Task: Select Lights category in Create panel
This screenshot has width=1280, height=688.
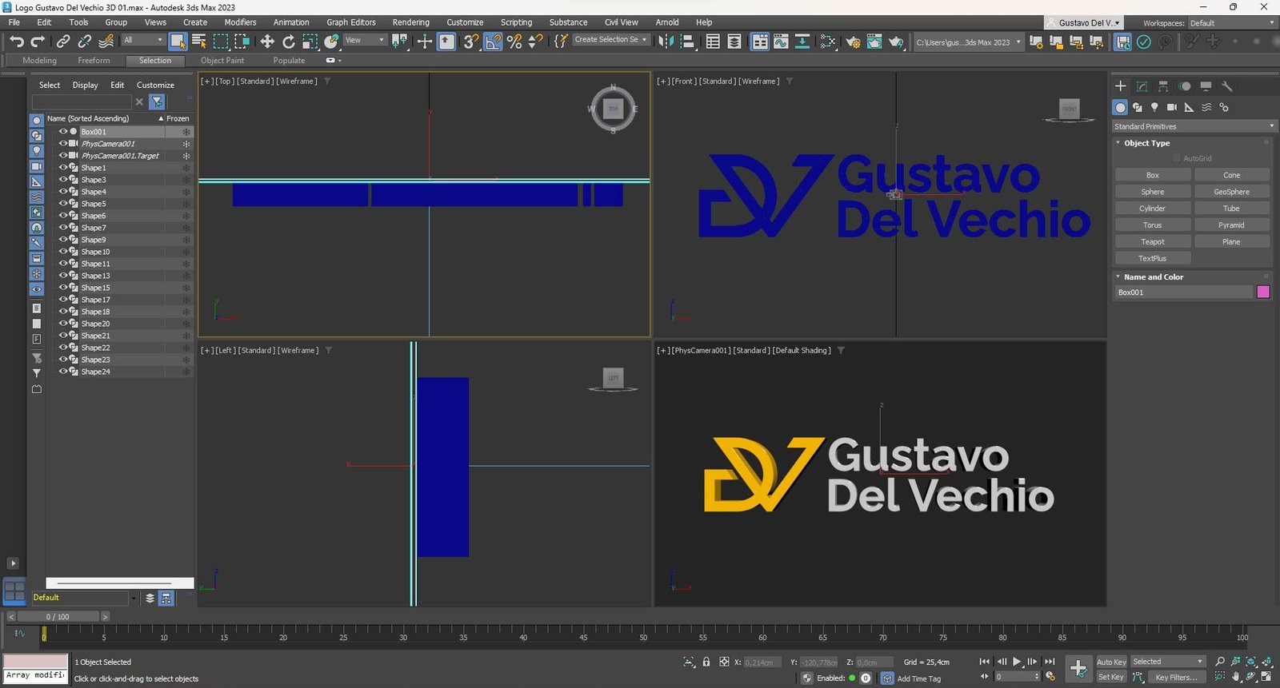Action: click(1154, 107)
